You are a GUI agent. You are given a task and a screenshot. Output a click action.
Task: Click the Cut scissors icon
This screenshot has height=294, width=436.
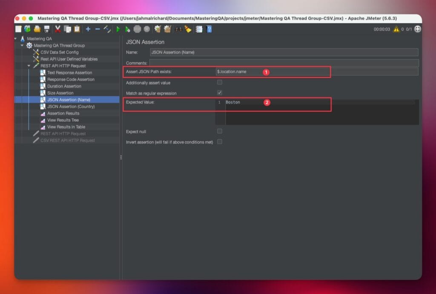(58, 29)
